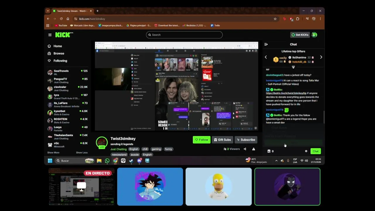Open Chrome three-dot menu

coord(320,19)
